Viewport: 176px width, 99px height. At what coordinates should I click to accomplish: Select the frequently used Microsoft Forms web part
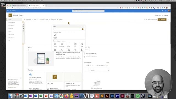(55, 36)
